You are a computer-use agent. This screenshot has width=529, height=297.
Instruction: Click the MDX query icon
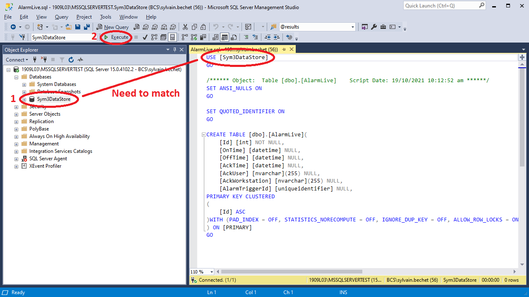tap(146, 27)
